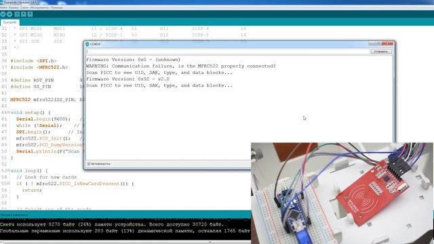Click the "Firmware Version: 0x0 = (unknown)" line
The height and width of the screenshot is (244, 434).
pos(133,60)
